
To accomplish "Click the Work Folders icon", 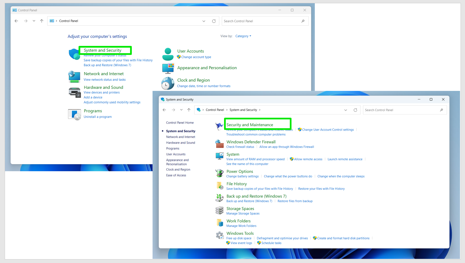I will (220, 223).
